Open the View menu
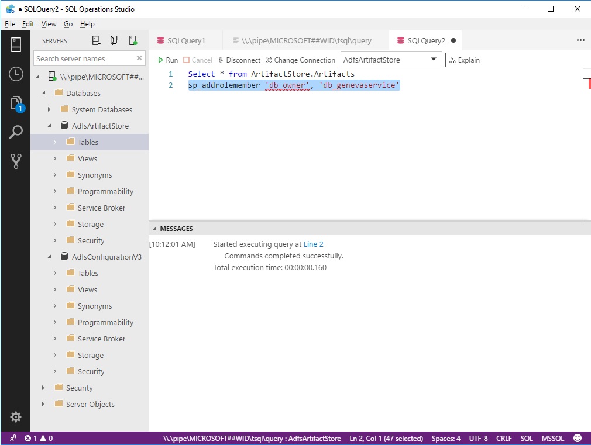 [49, 24]
